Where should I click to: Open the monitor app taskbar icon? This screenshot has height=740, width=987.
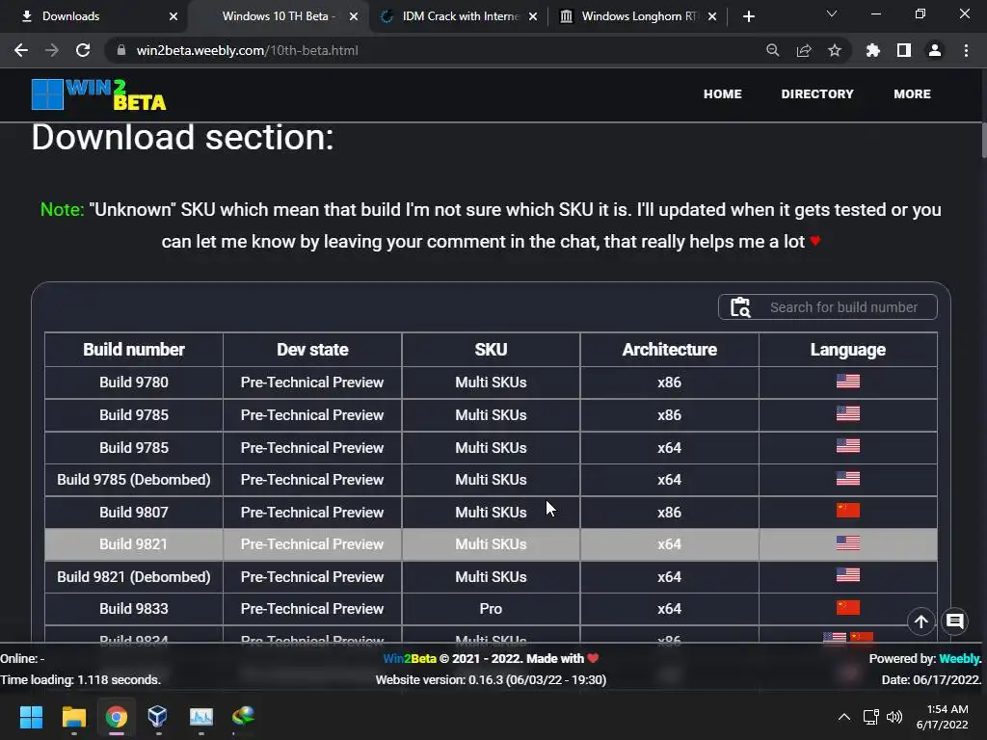tap(201, 716)
